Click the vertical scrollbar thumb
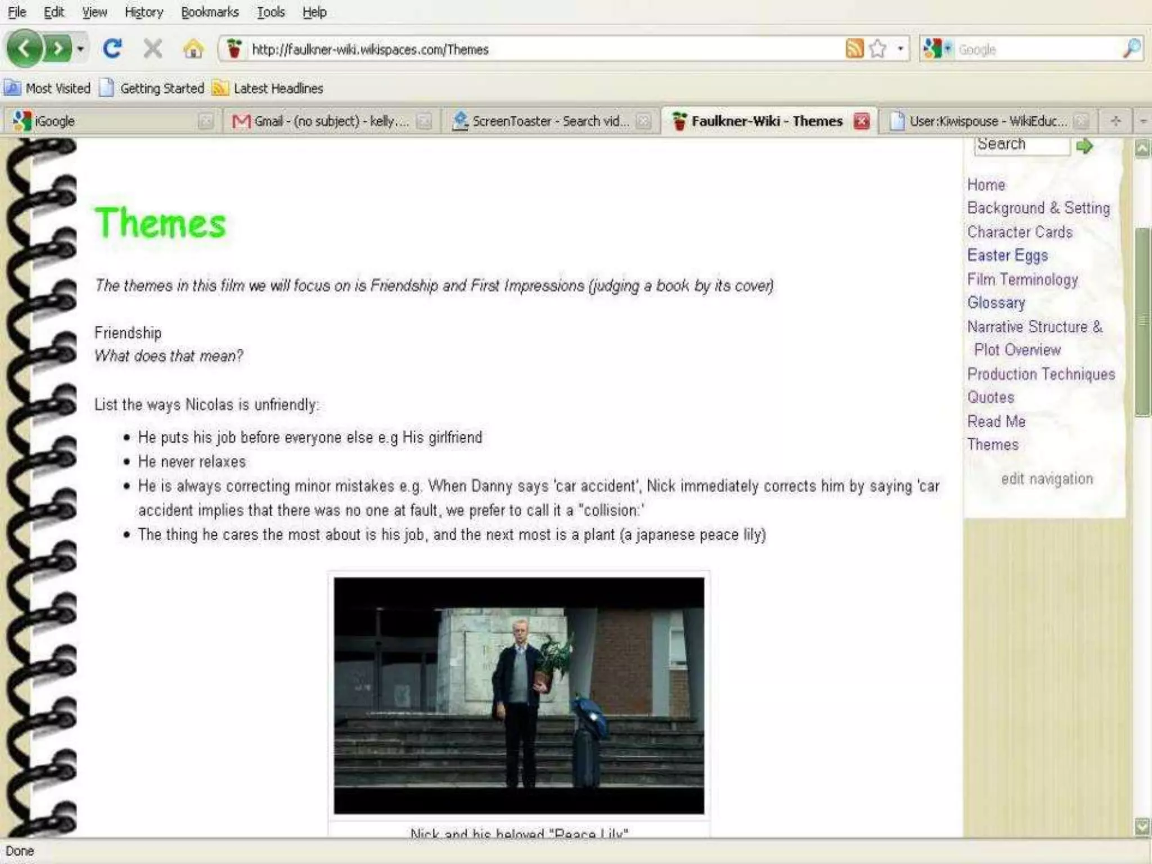This screenshot has width=1152, height=864. pyautogui.click(x=1142, y=321)
